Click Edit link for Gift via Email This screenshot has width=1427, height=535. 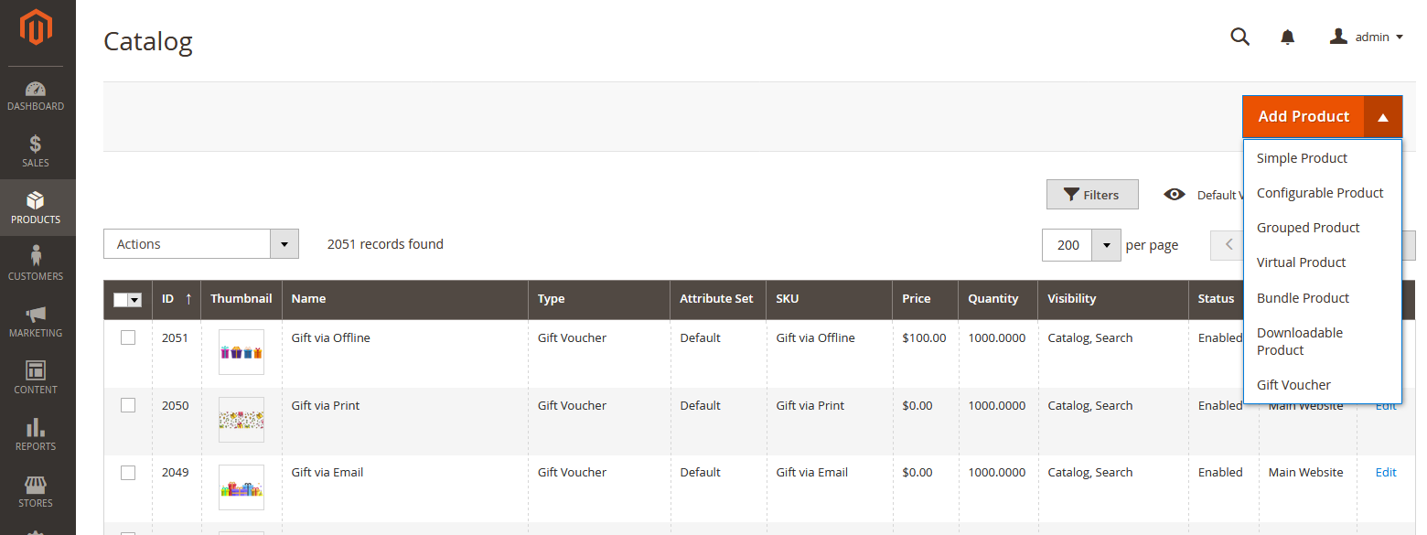[x=1386, y=473]
